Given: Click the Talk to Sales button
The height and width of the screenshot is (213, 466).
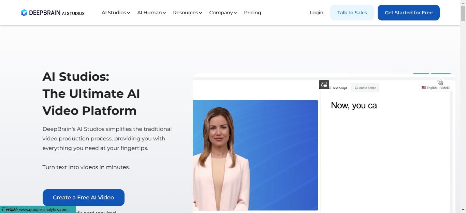Looking at the screenshot, I should [x=352, y=13].
